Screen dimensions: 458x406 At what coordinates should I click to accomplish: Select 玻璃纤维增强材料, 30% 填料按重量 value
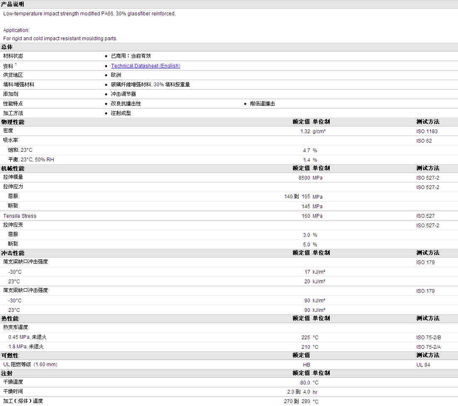click(150, 85)
